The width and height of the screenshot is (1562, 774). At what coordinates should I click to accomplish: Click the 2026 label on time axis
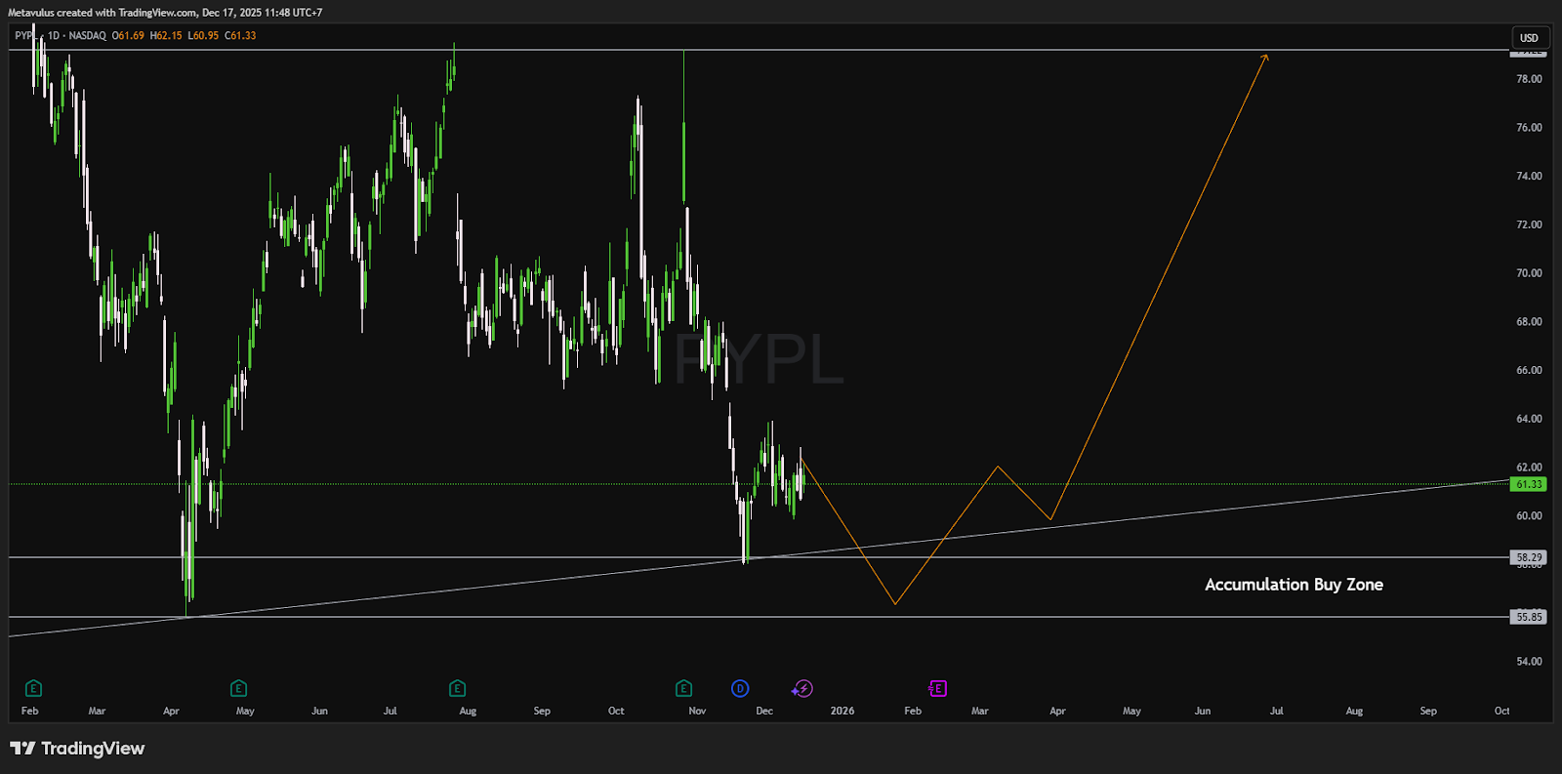click(x=842, y=711)
